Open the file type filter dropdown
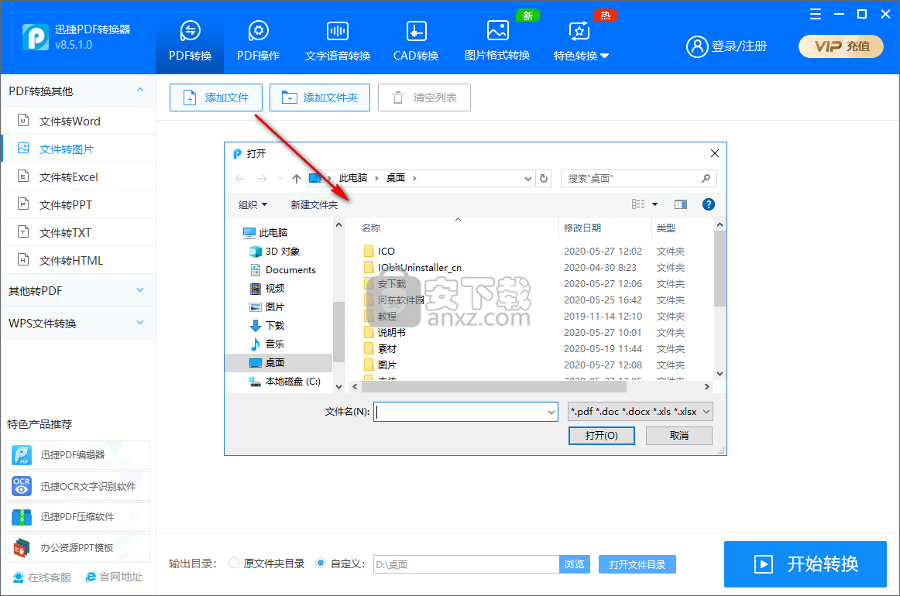This screenshot has width=900, height=596. pyautogui.click(x=640, y=411)
